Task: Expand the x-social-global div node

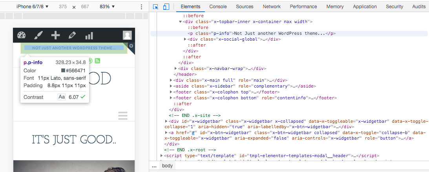Action: point(186,39)
